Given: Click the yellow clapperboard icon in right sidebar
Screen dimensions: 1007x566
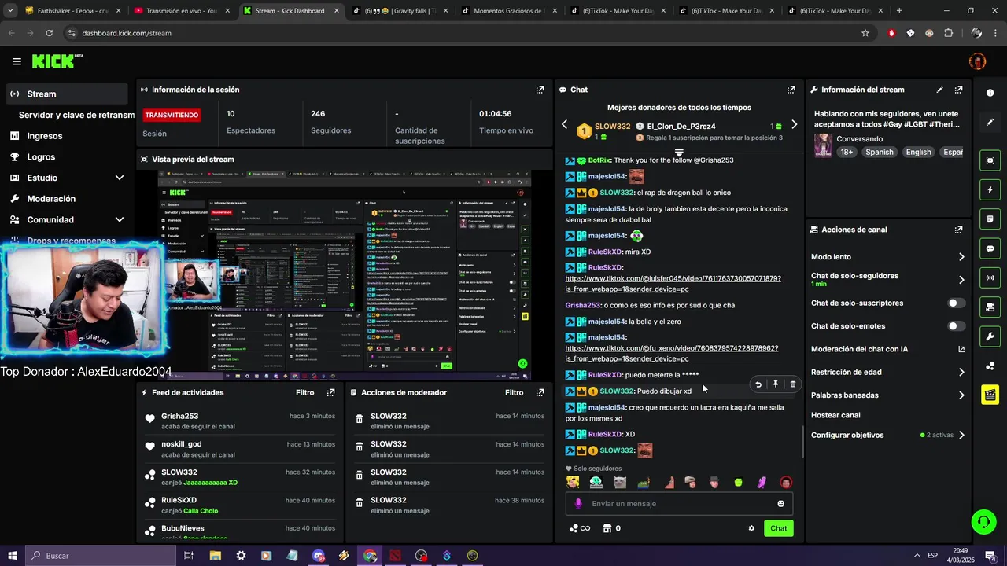Looking at the screenshot, I should 990,394.
